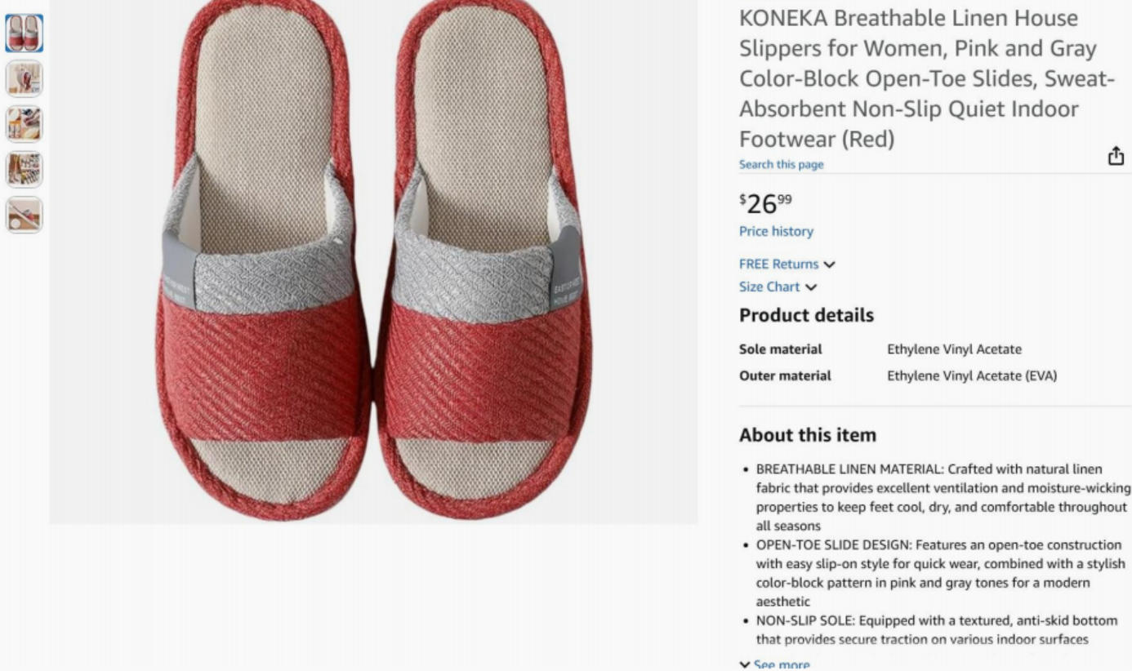Select the fifth product thumbnail
Viewport: 1132px width, 671px height.
point(25,215)
